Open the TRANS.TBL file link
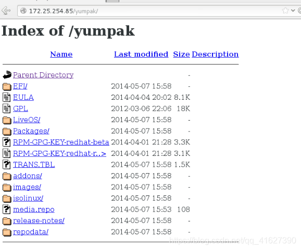301x250 pixels. [34, 165]
